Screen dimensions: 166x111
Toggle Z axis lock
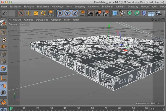click(74, 13)
